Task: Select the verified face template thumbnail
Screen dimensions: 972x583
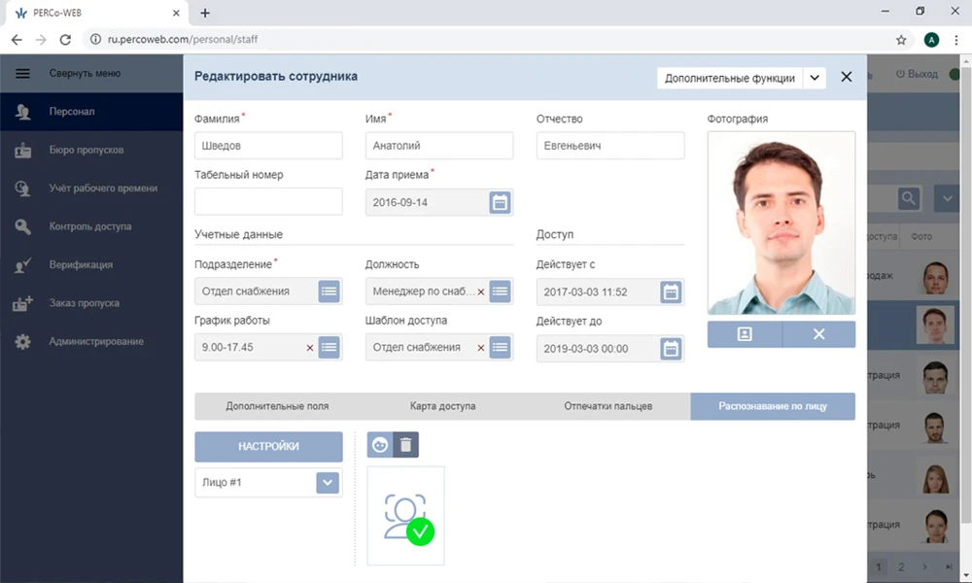Action: pyautogui.click(x=405, y=514)
